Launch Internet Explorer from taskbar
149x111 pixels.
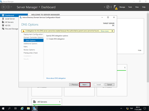tap(22, 108)
